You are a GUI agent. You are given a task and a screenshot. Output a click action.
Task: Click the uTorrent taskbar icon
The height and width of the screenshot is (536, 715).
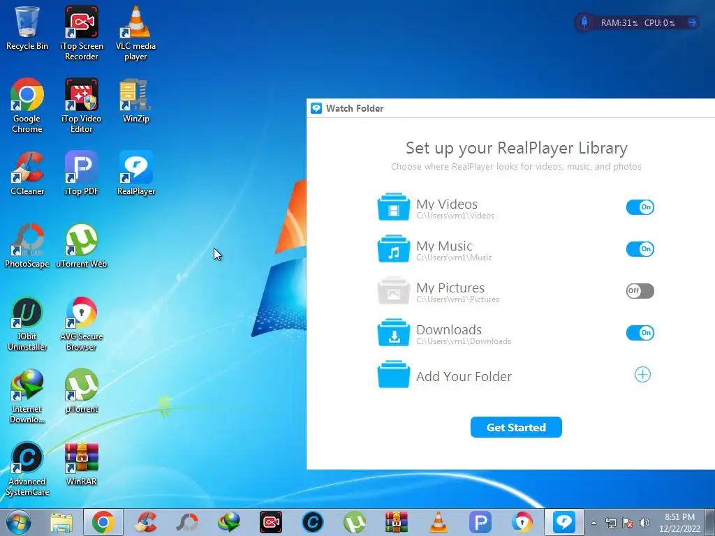point(355,522)
